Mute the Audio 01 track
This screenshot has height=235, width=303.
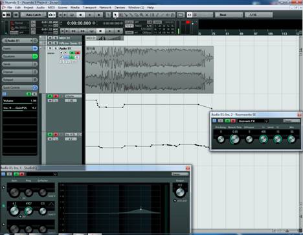tap(50, 49)
